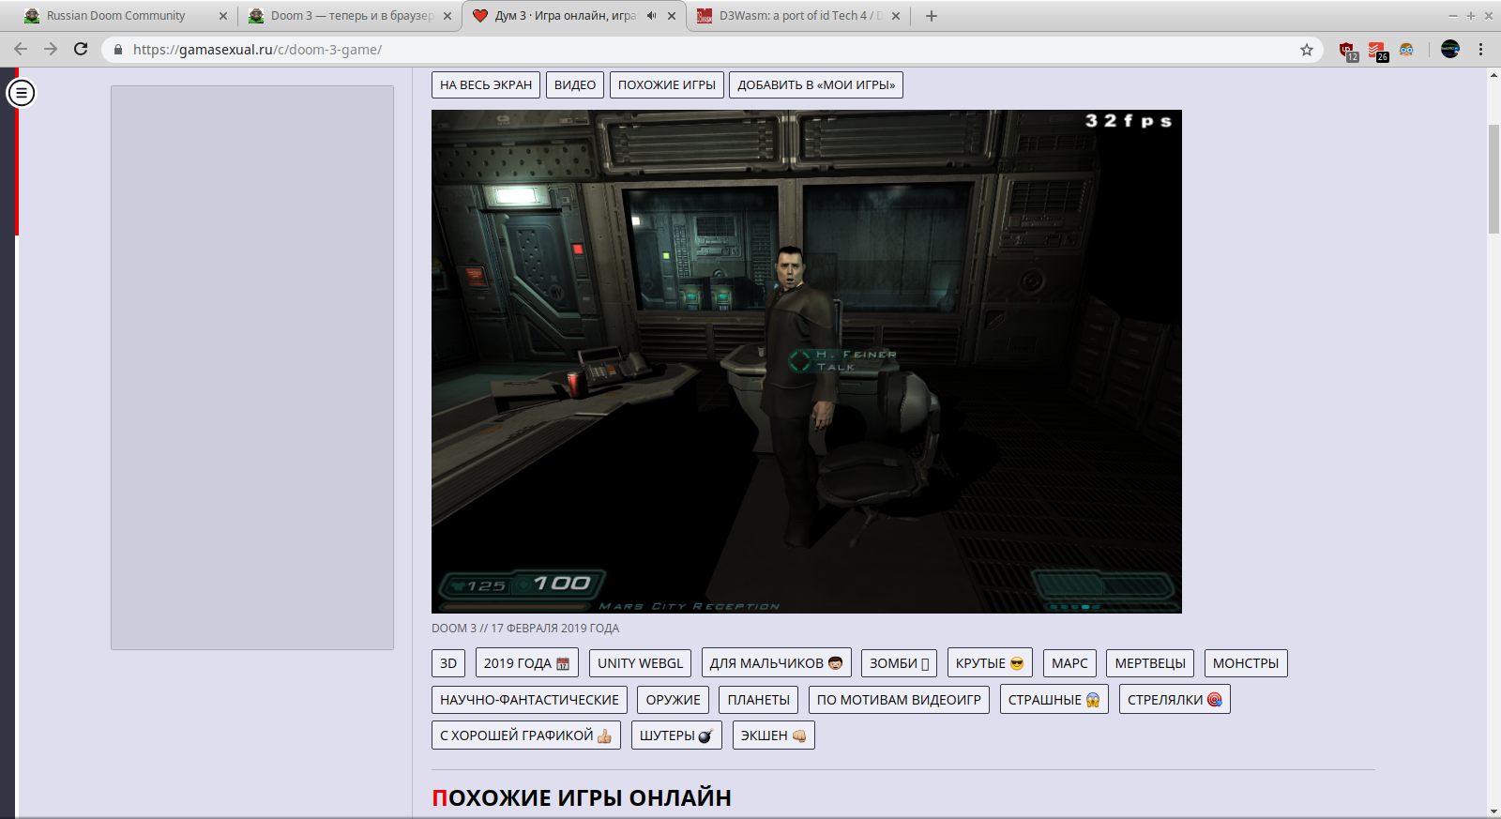
Task: Click the padlock site info icon
Action: pyautogui.click(x=118, y=50)
